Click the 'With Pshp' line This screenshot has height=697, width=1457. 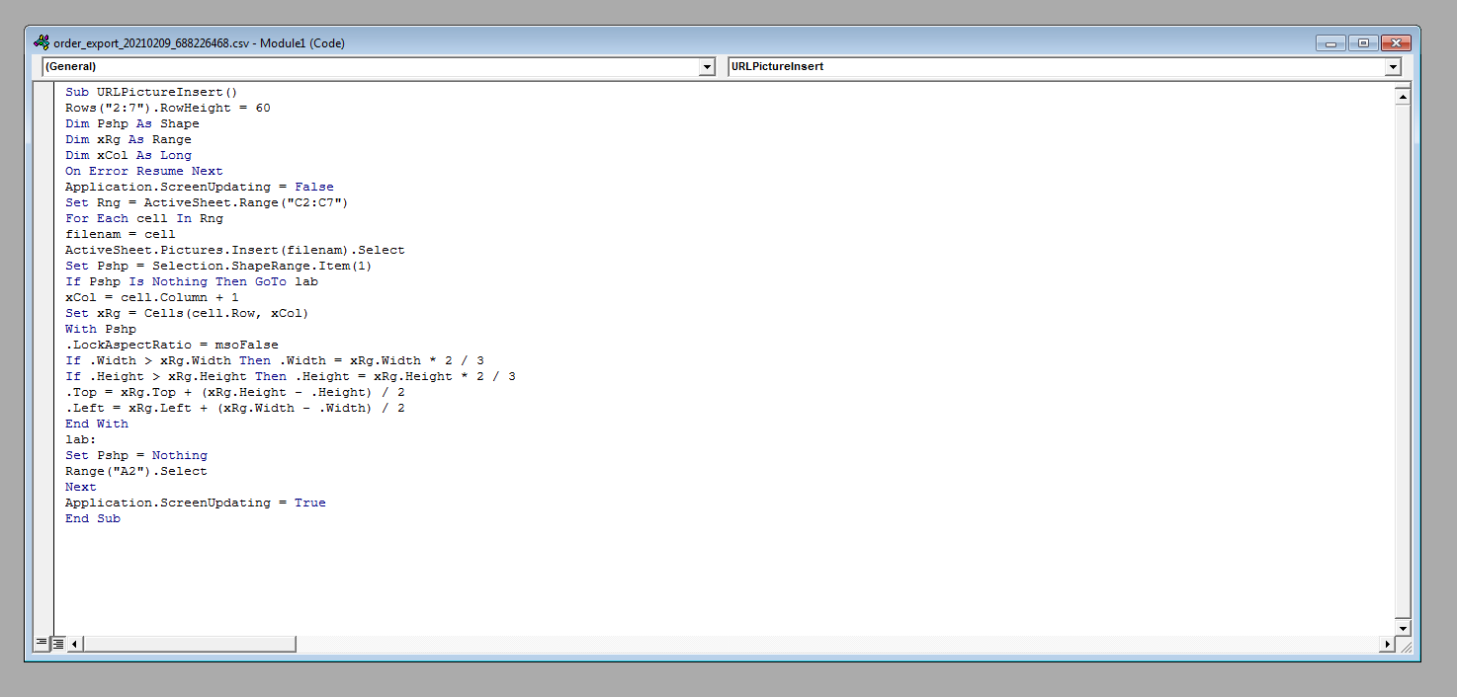coord(101,329)
